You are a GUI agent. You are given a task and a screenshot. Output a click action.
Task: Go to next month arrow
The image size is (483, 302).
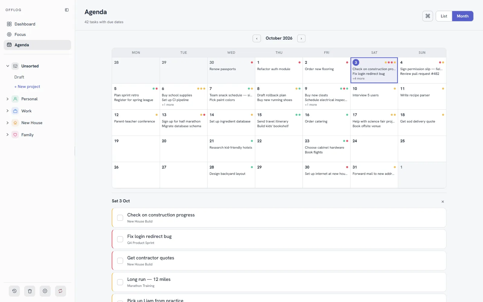pyautogui.click(x=301, y=38)
